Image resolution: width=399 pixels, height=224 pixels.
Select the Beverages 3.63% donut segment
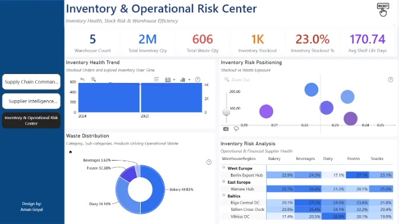point(138,171)
